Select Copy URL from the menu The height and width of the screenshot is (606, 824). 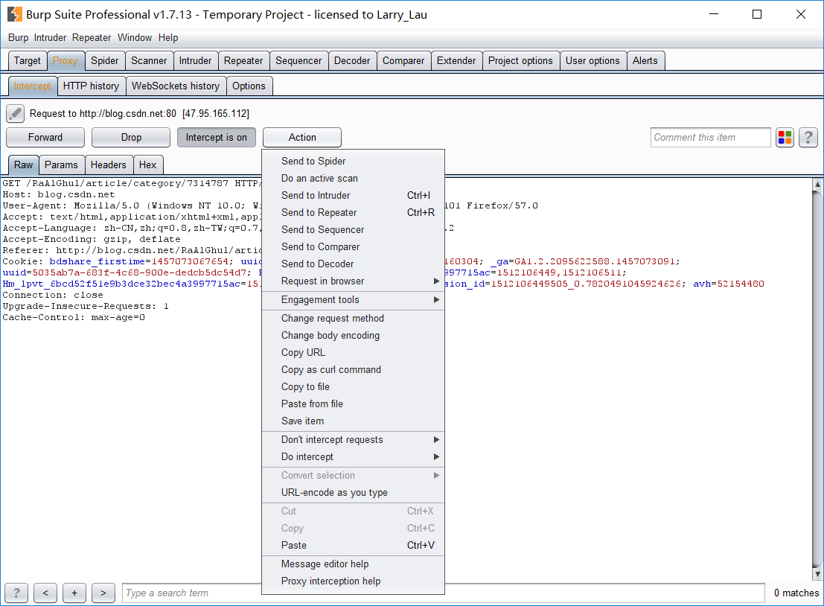[x=353, y=353]
